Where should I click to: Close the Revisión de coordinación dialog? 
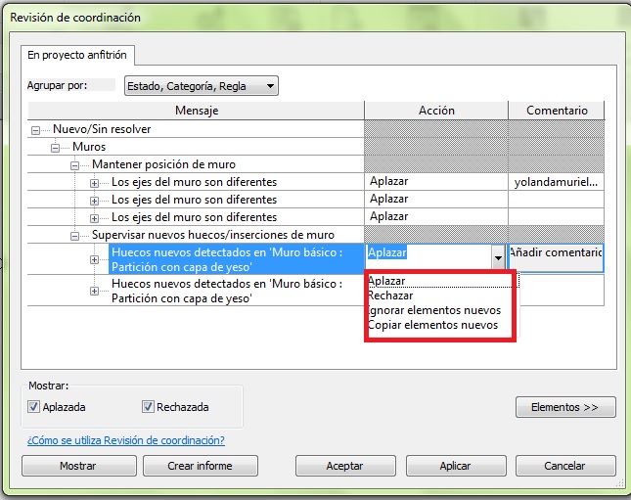click(580, 466)
